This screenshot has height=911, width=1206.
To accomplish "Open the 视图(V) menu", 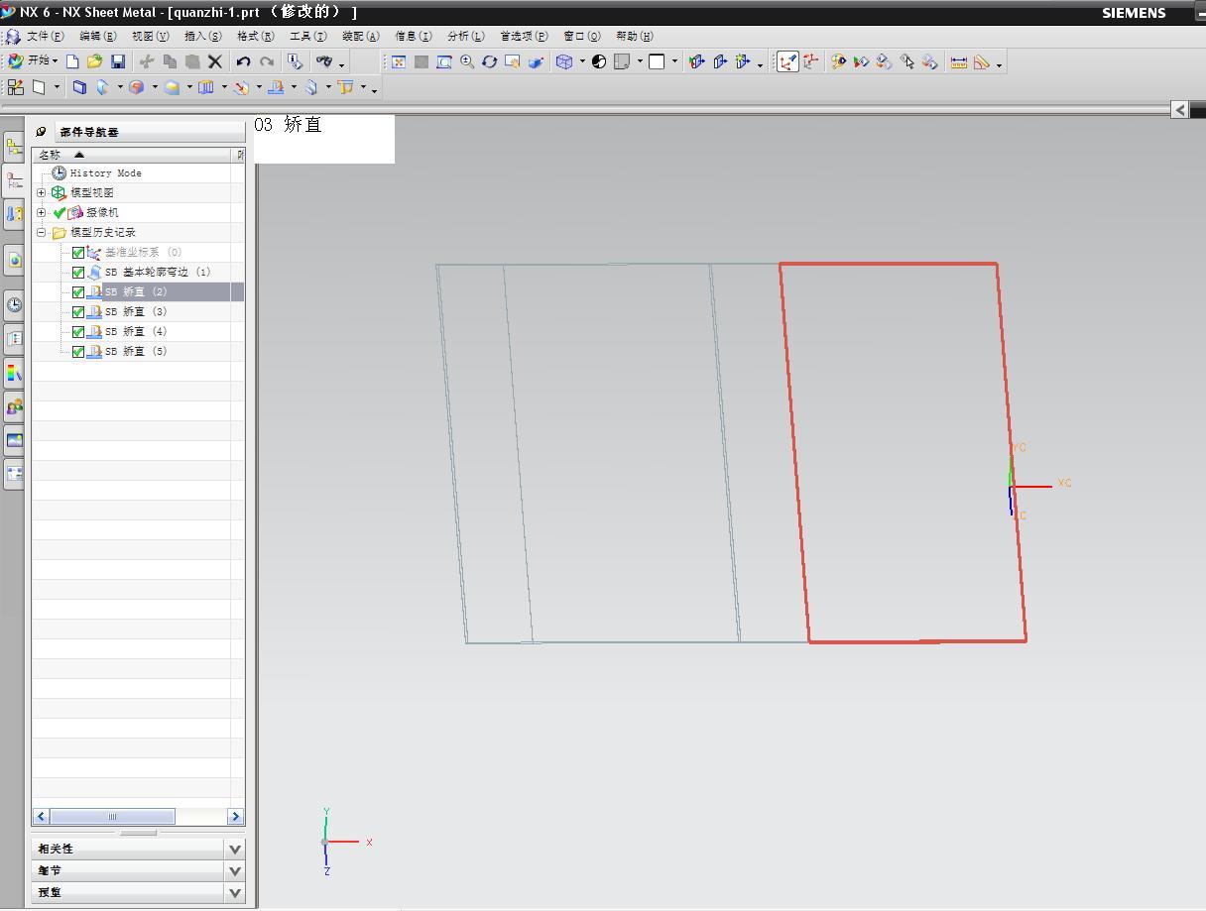I will tap(151, 36).
